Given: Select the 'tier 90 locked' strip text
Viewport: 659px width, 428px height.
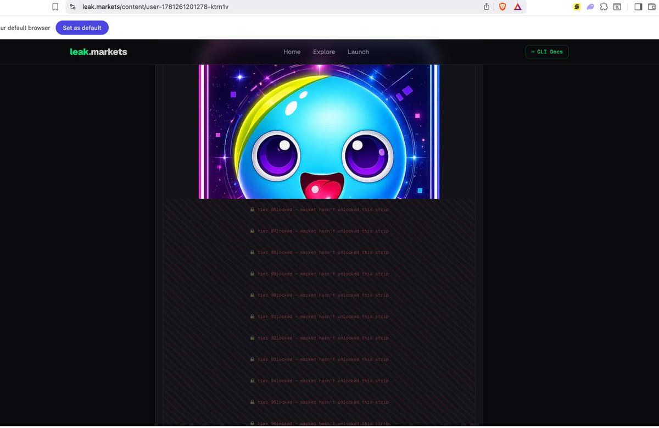Looking at the screenshot, I should [323, 295].
